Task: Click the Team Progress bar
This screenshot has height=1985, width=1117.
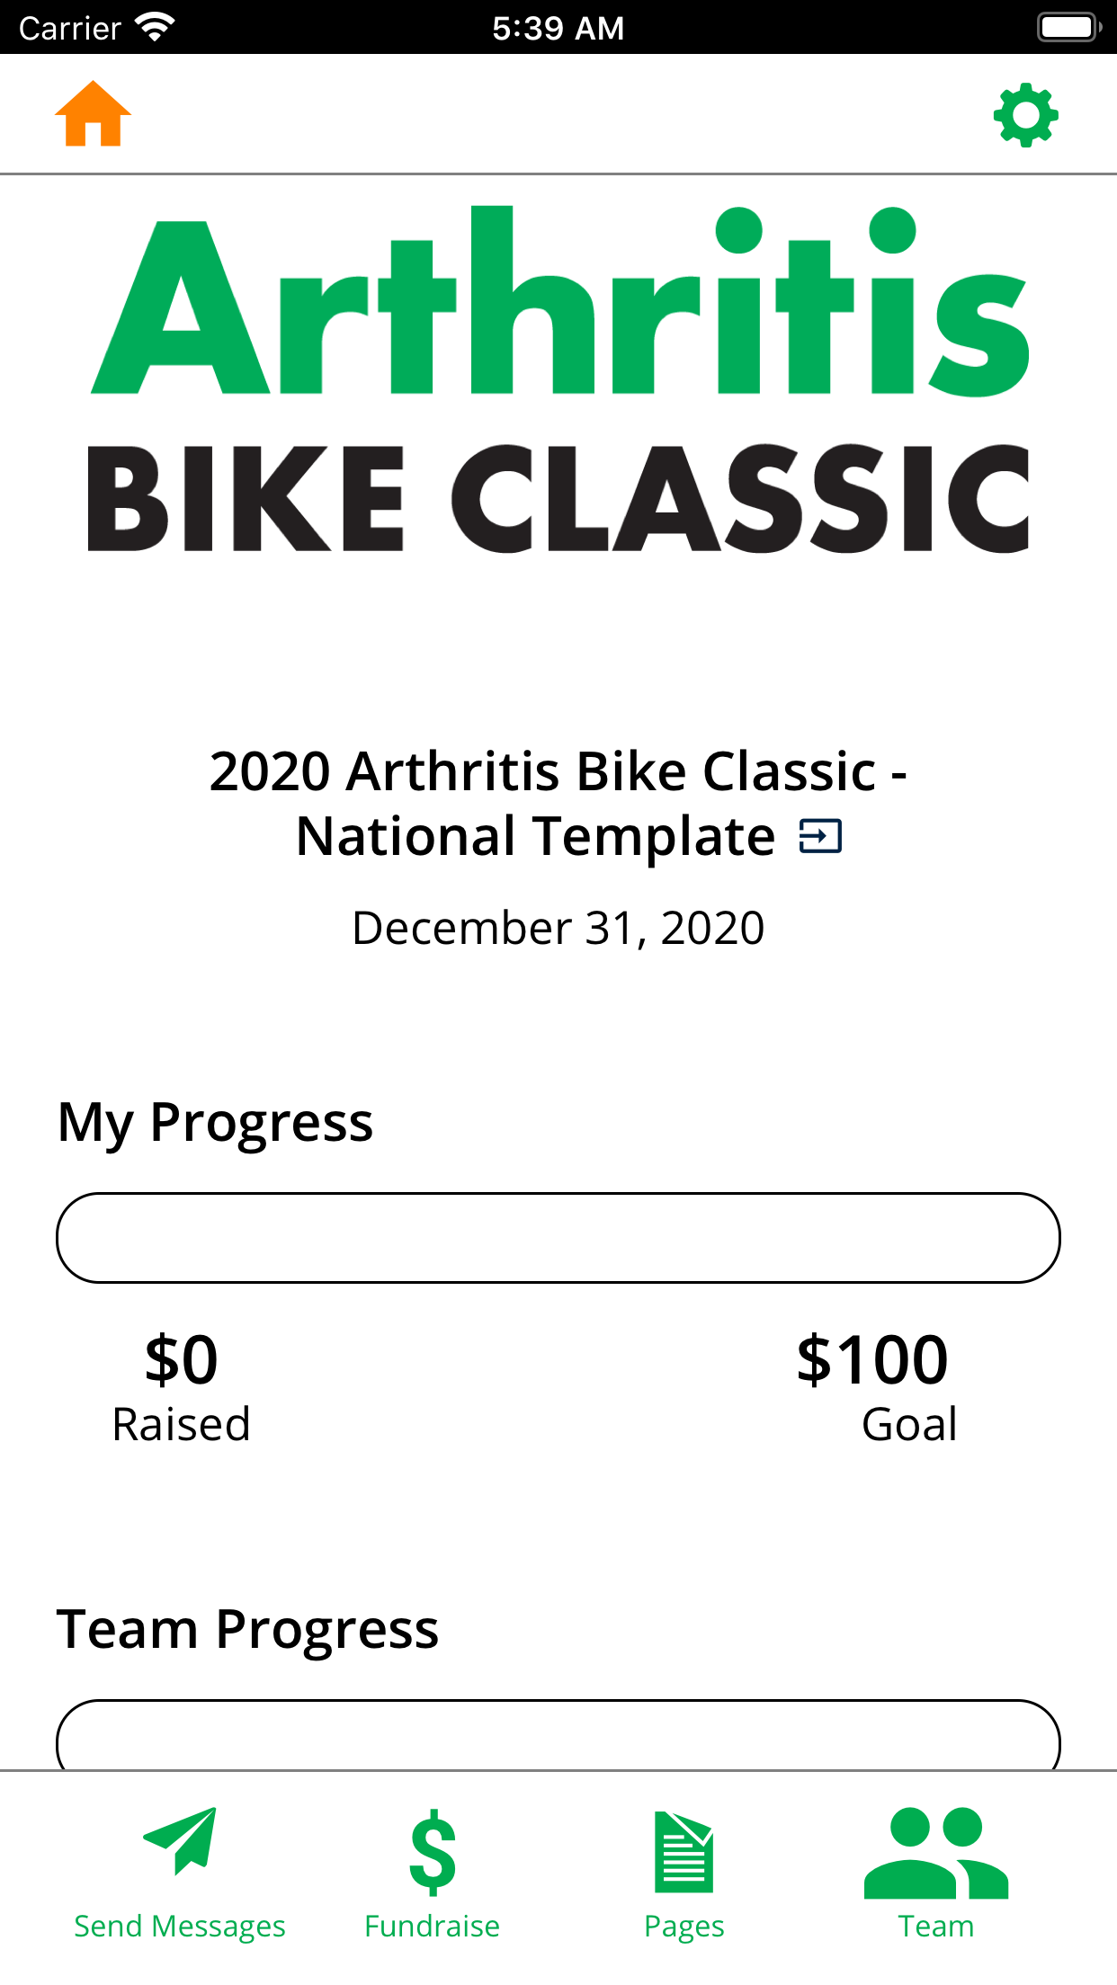Action: click(x=558, y=1736)
